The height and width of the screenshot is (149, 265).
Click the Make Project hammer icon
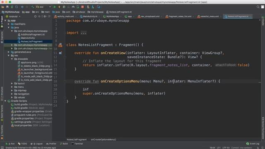32,7
